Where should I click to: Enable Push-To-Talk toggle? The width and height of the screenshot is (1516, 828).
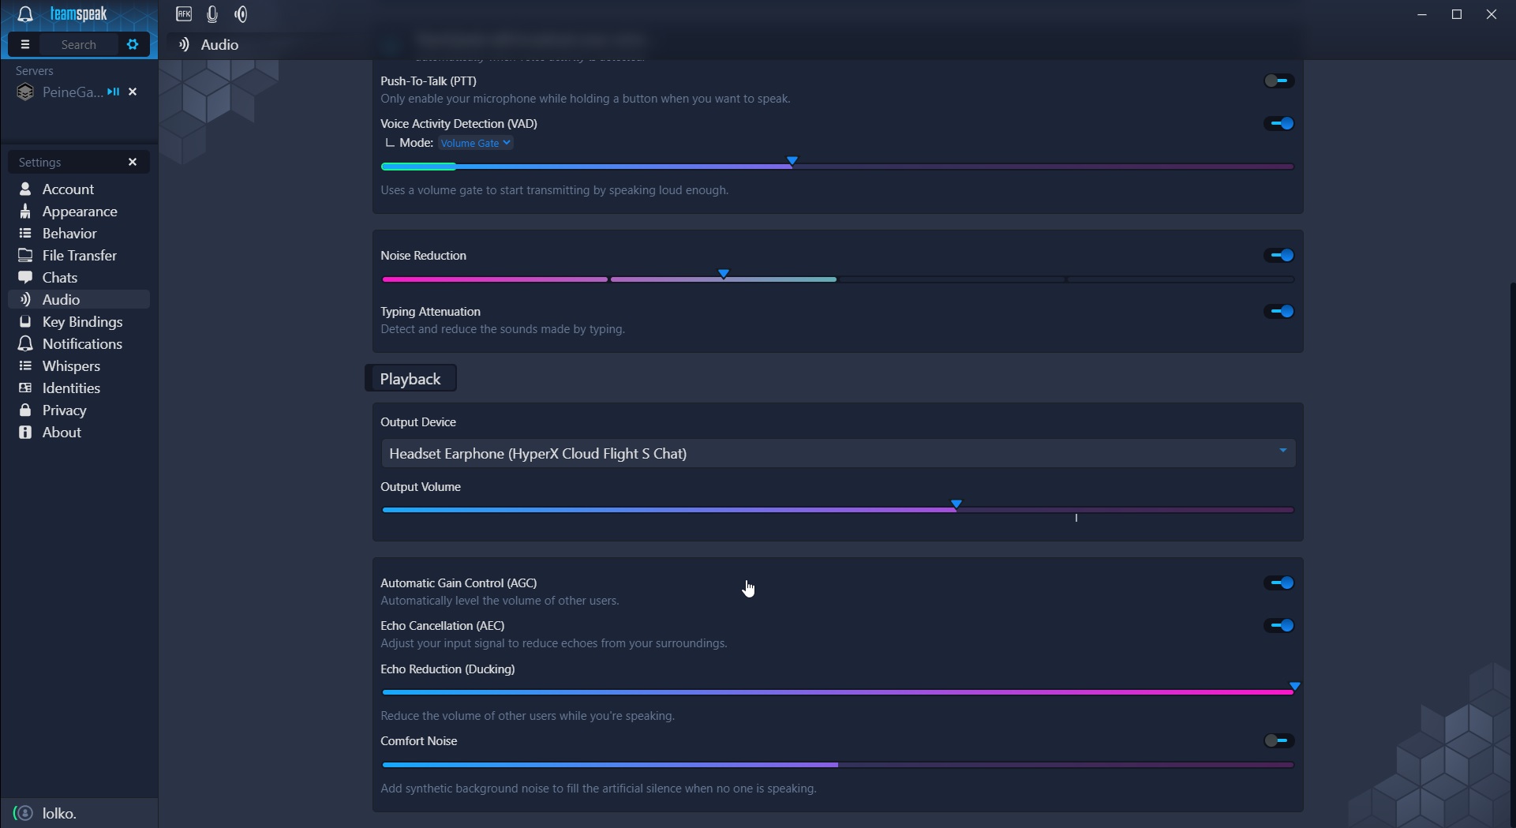1278,81
